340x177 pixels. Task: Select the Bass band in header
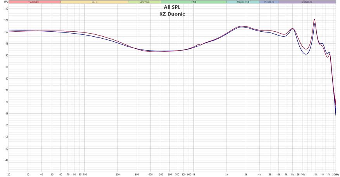[x=94, y=2]
